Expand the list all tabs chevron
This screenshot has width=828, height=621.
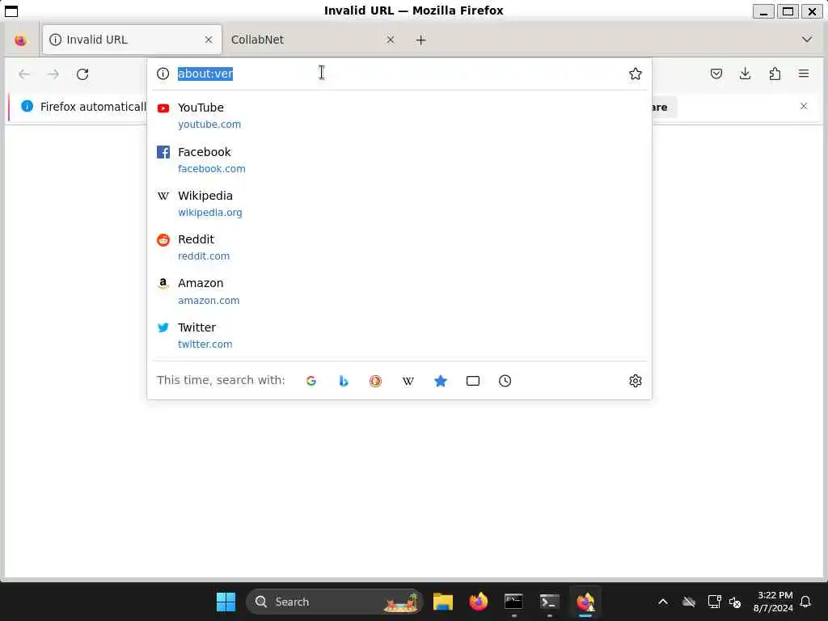click(806, 40)
